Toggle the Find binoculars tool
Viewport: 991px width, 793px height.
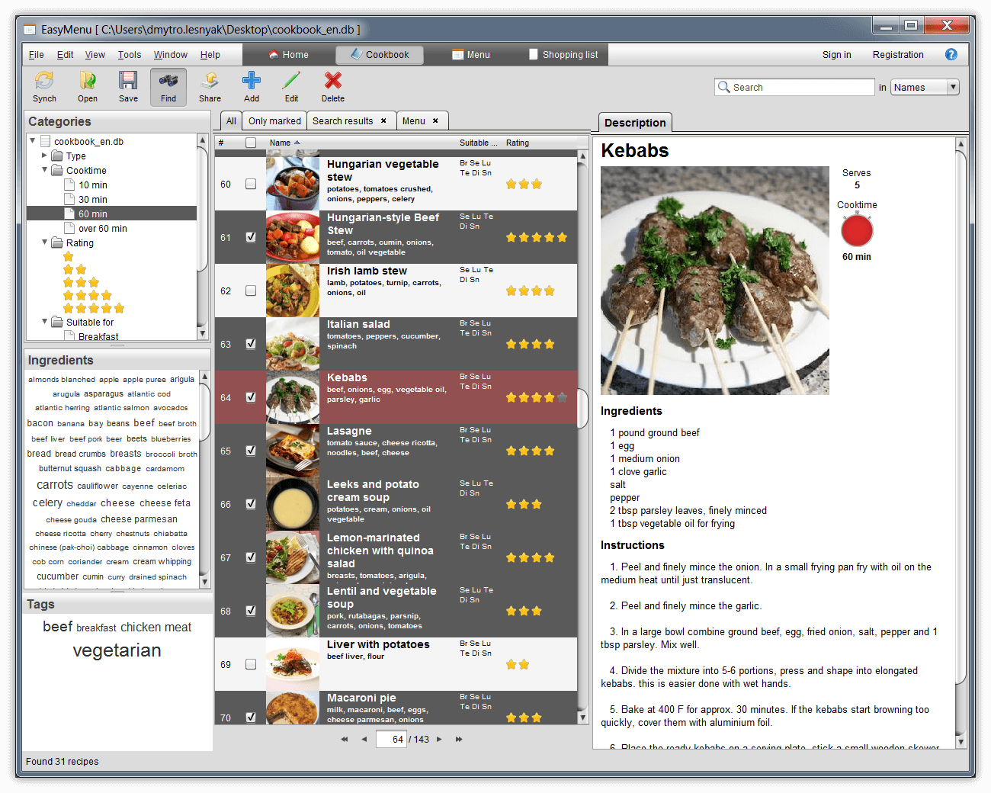coord(168,87)
